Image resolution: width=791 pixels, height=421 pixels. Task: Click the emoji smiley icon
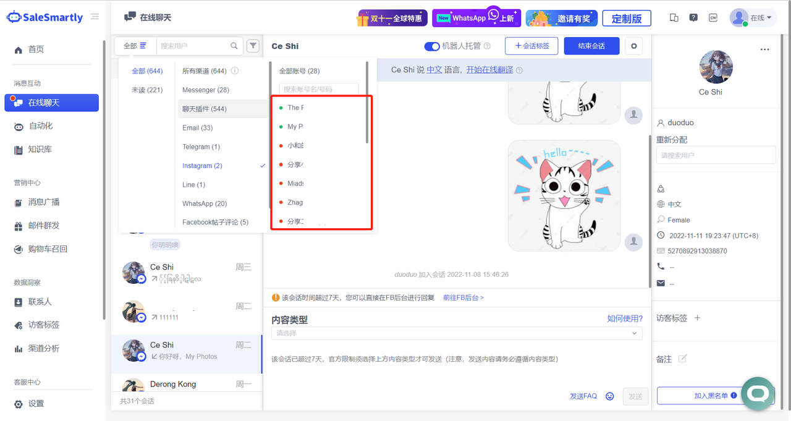610,396
